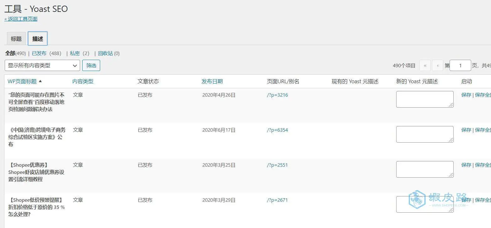Open the 显示所有内容类型 dropdown

[x=42, y=65]
